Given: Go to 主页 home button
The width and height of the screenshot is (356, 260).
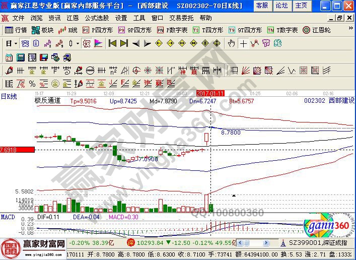Looking at the screenshot, I should point(301,6).
